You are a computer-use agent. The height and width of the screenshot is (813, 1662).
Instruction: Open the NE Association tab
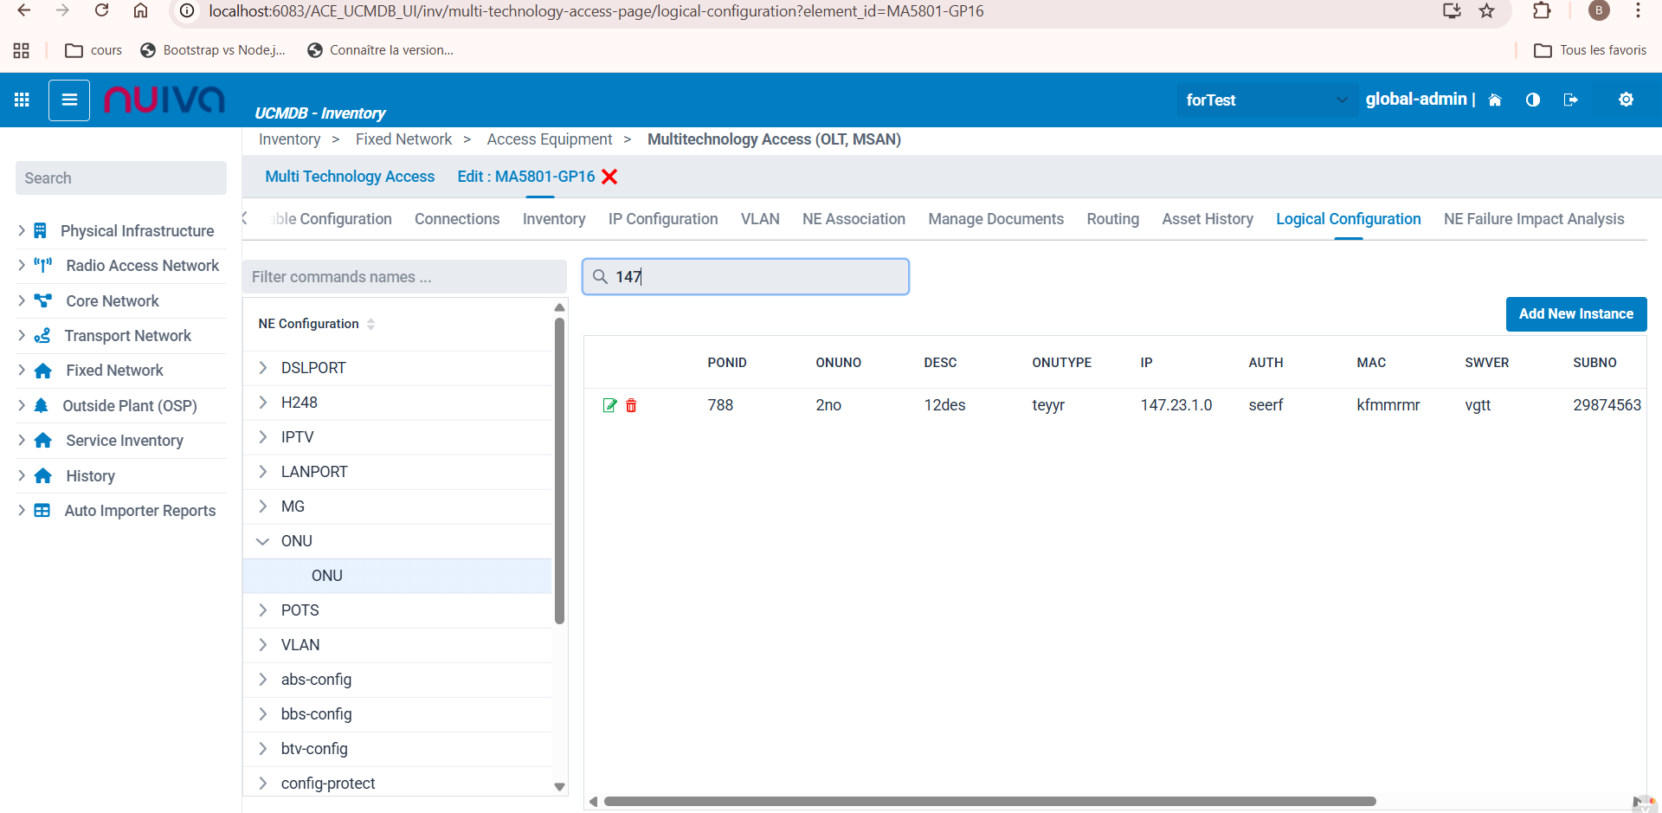pyautogui.click(x=853, y=219)
